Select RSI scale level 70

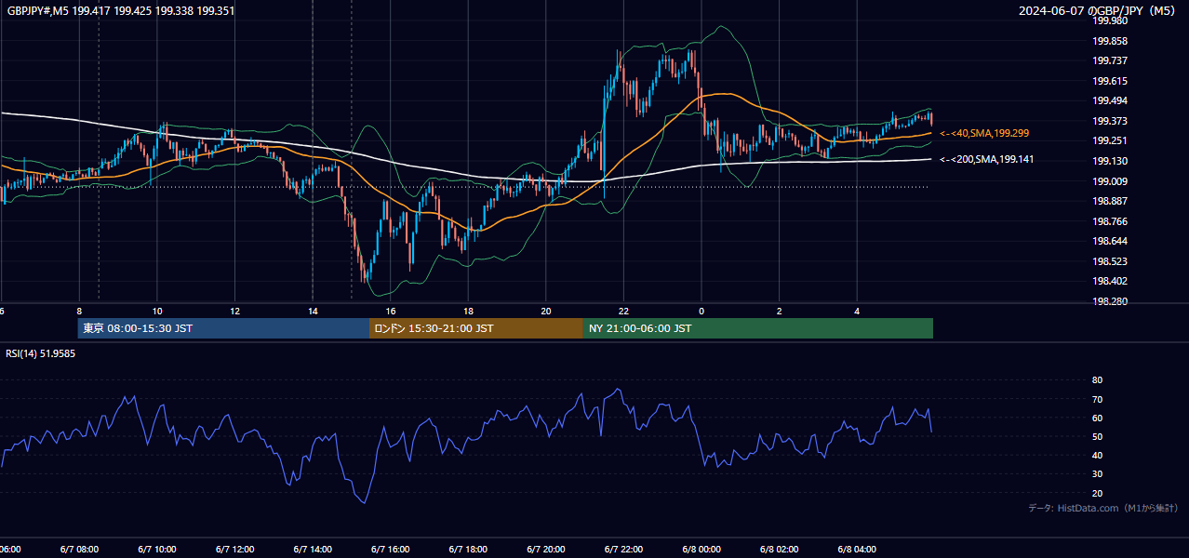(x=1097, y=399)
